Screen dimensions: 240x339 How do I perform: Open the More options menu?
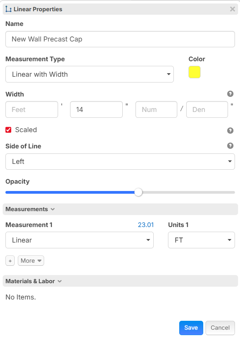point(31,261)
